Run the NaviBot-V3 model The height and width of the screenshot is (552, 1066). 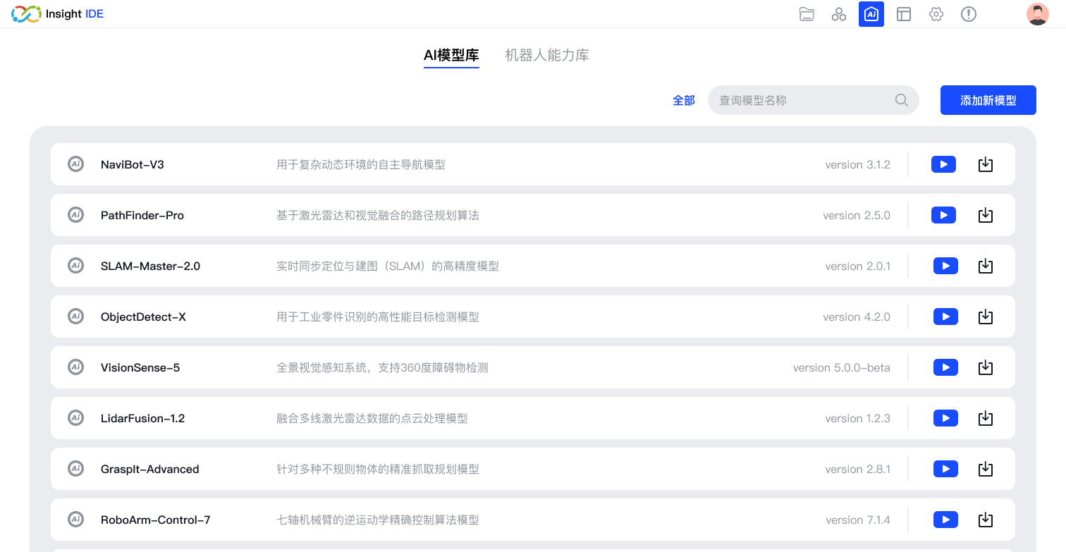tap(943, 164)
